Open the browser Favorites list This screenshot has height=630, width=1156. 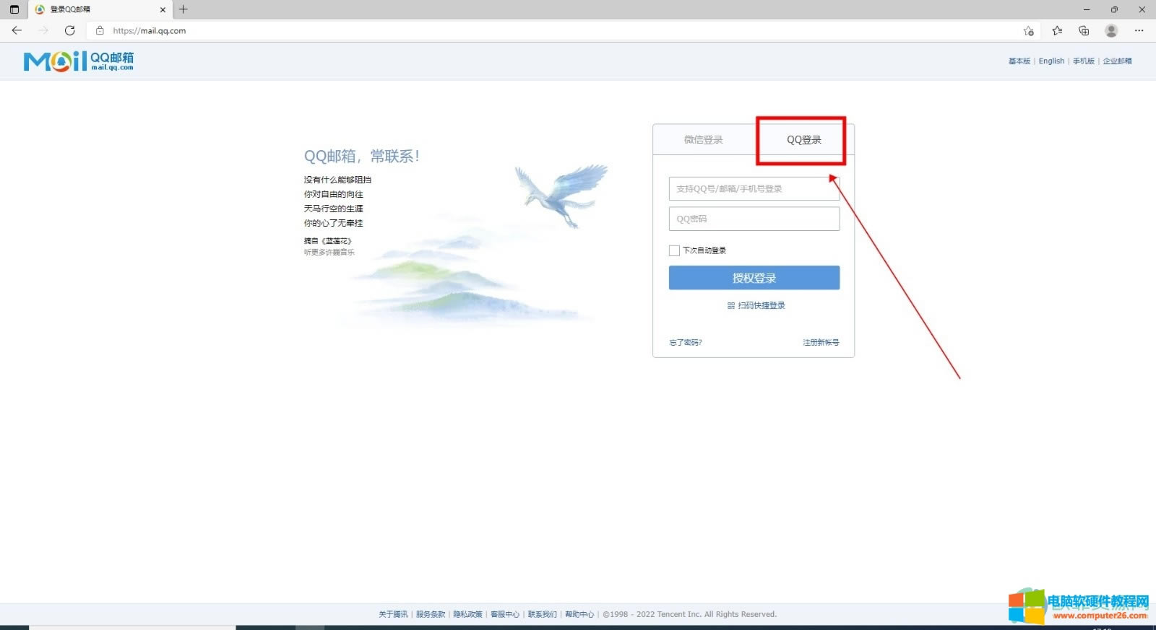pos(1057,30)
